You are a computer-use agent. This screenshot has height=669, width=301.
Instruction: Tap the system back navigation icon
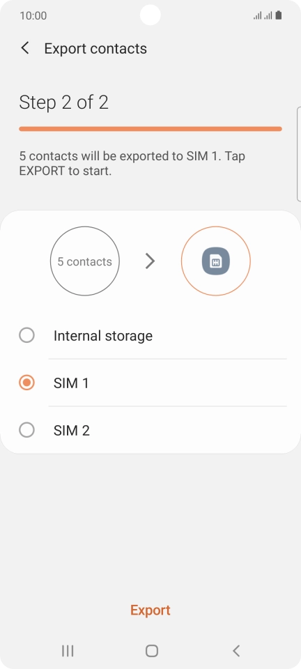[x=236, y=651]
